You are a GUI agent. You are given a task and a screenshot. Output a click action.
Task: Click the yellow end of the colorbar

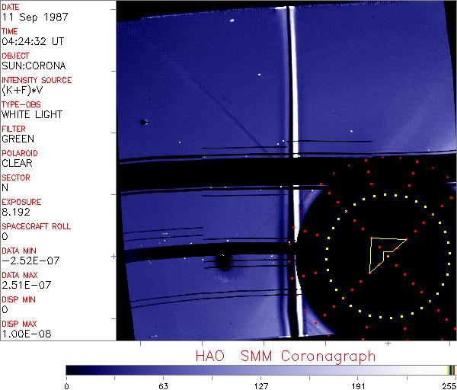pos(449,369)
